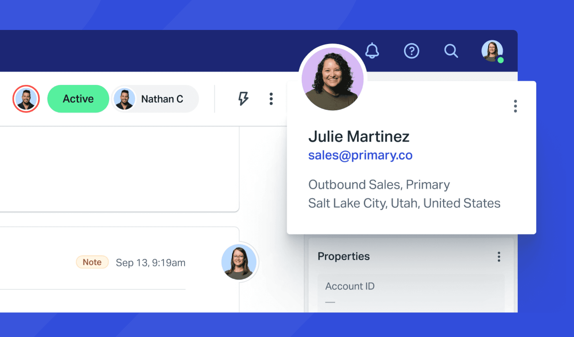
Task: Open search with the magnifier icon
Action: pos(451,51)
